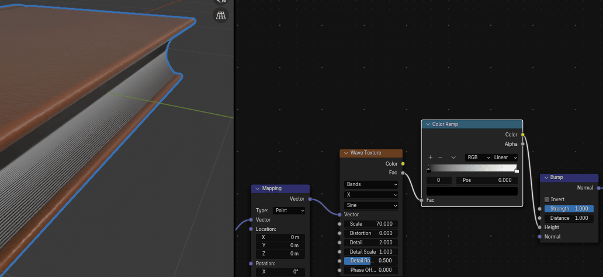The image size is (603, 277).
Task: Click the Wave Texture Fac output socket
Action: pyautogui.click(x=403, y=173)
